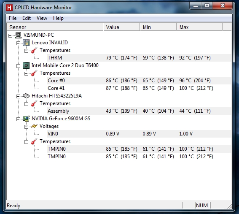The image size is (239, 214).
Task: Click the Lenovo INVALID motherboard icon
Action: tap(26, 43)
